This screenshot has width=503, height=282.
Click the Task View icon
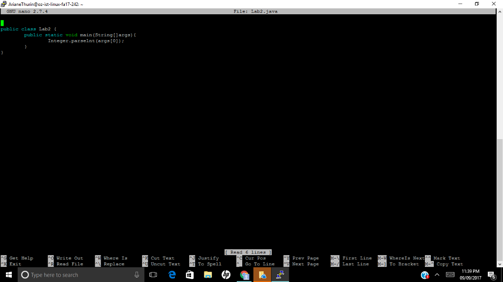[x=153, y=275]
